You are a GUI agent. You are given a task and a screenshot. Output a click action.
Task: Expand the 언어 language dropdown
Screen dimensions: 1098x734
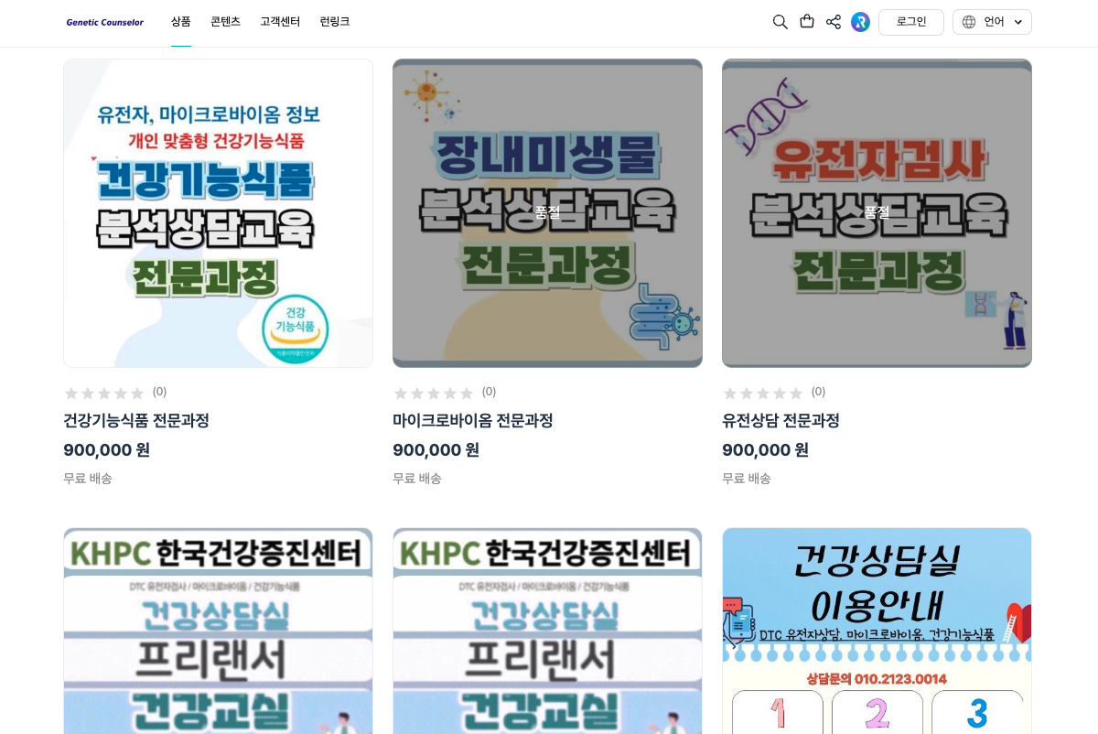pyautogui.click(x=992, y=22)
